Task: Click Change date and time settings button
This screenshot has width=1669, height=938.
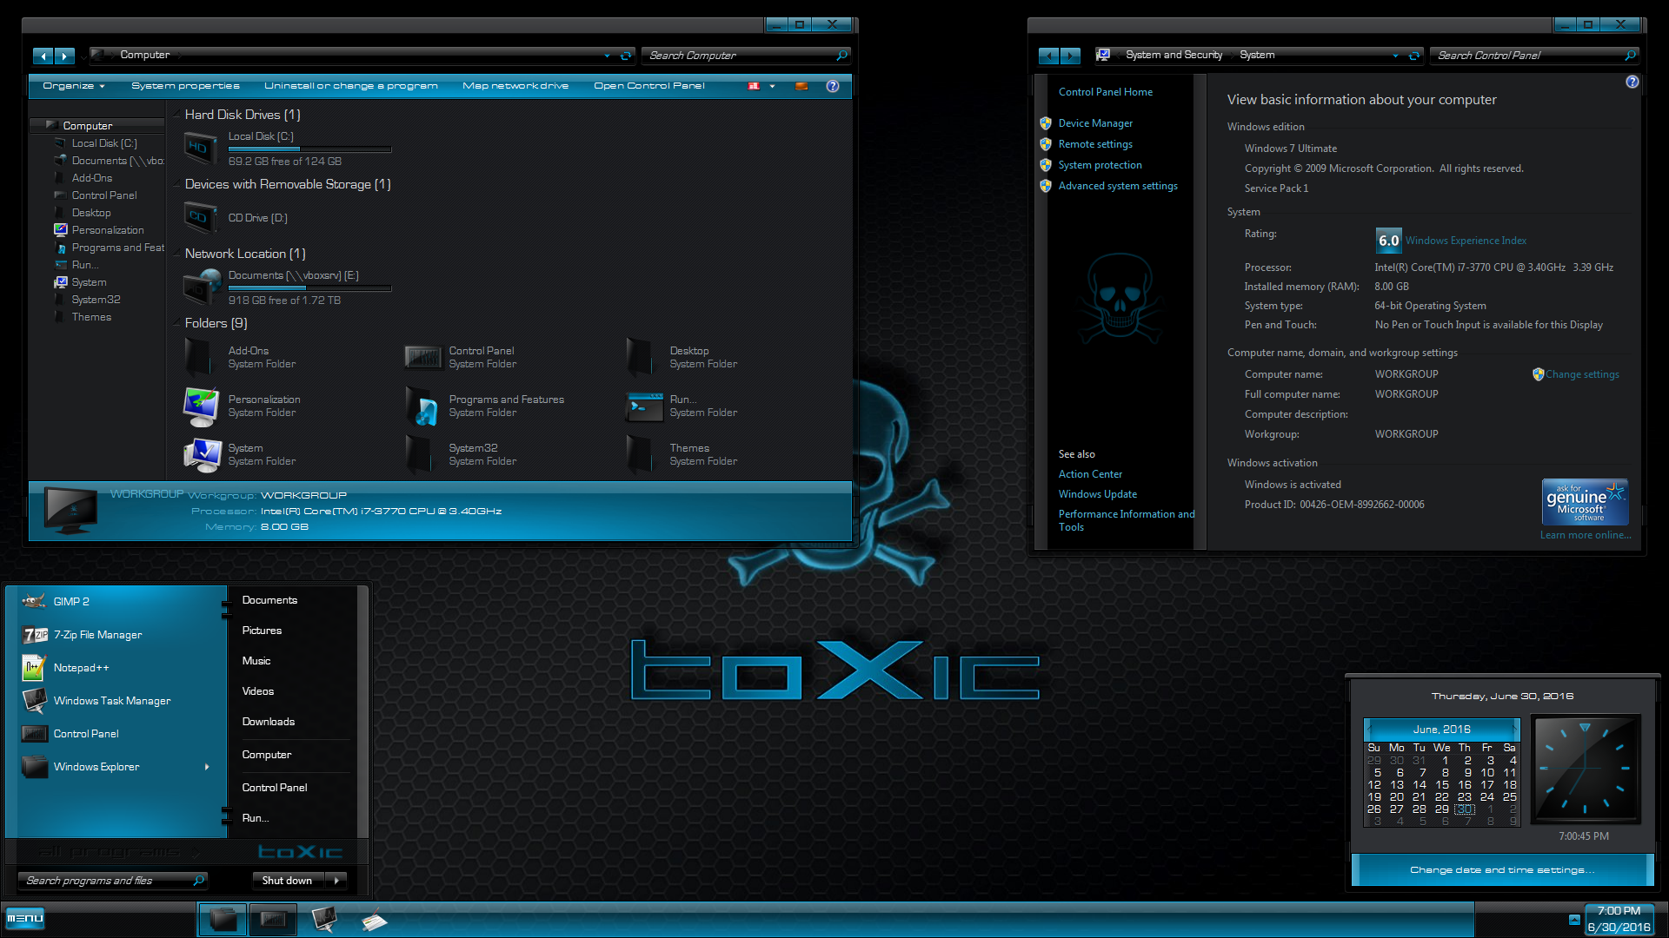Action: [x=1502, y=869]
